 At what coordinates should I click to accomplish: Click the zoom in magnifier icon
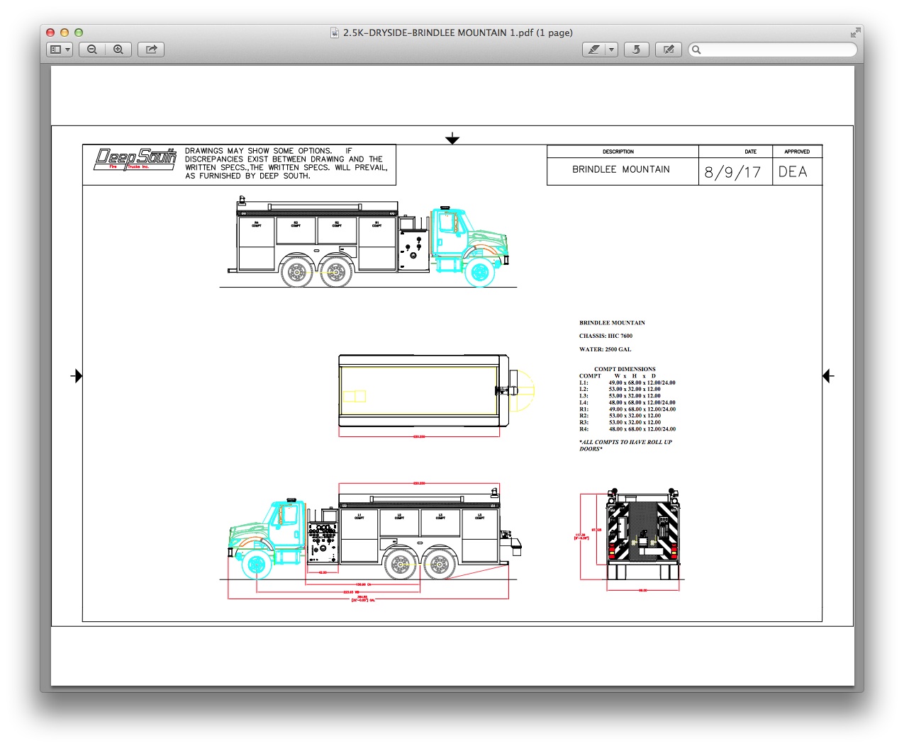tap(118, 50)
